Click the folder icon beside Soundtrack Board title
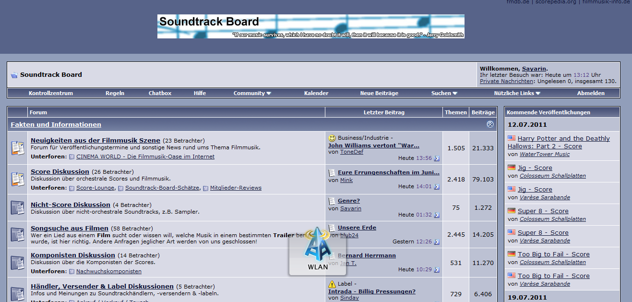This screenshot has width=632, height=302. 14,75
